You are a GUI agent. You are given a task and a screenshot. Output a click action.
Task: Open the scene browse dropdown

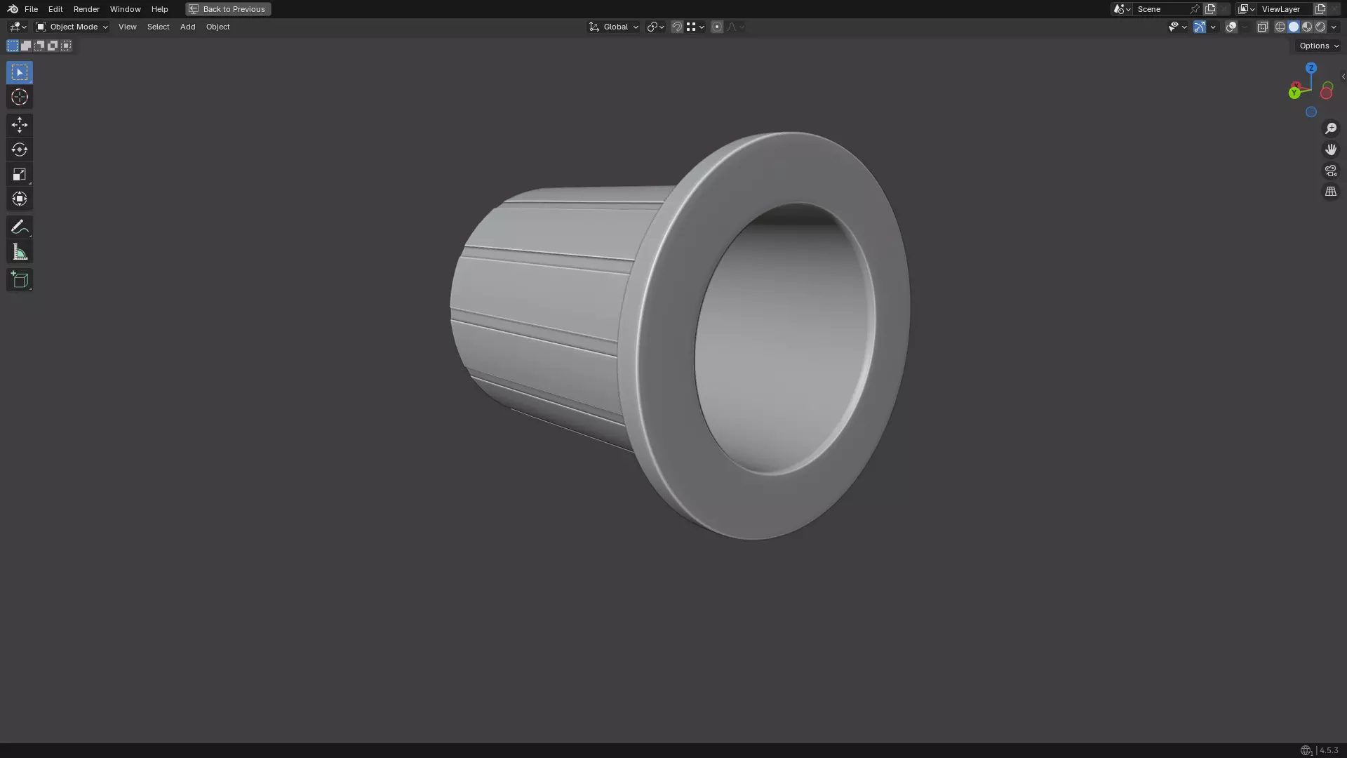point(1122,9)
